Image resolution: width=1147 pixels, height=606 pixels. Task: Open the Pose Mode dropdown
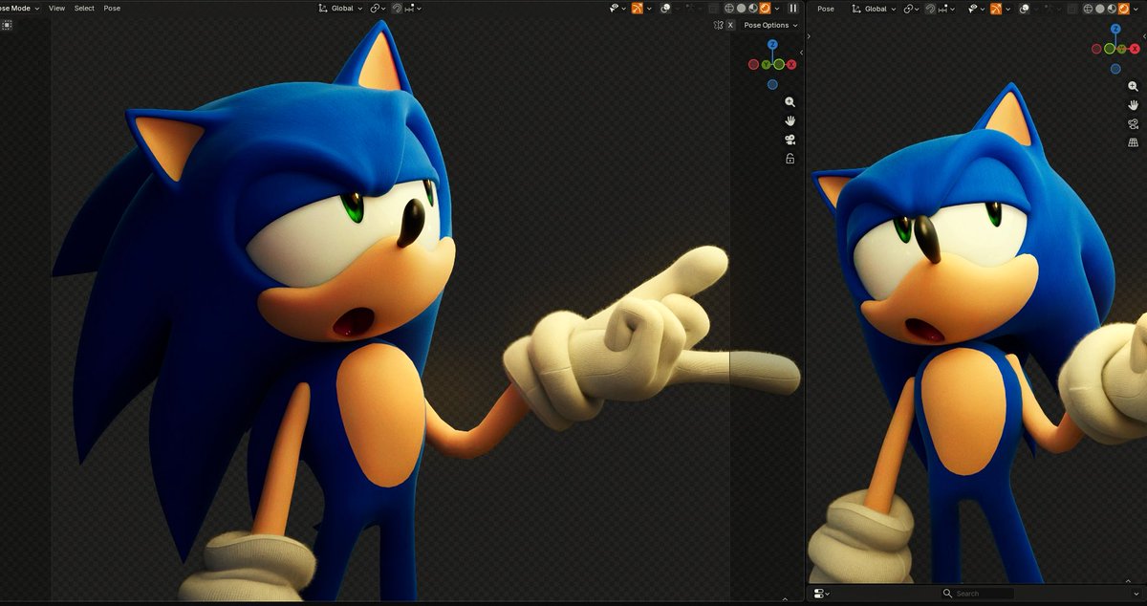pyautogui.click(x=19, y=8)
